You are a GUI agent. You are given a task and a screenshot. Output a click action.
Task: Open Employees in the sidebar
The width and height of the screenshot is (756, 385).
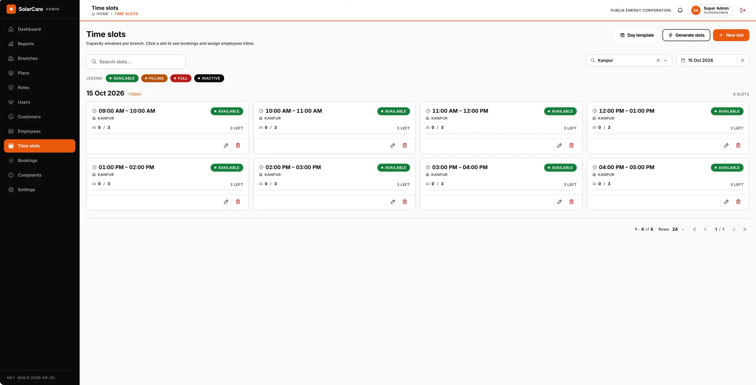[x=40, y=131]
